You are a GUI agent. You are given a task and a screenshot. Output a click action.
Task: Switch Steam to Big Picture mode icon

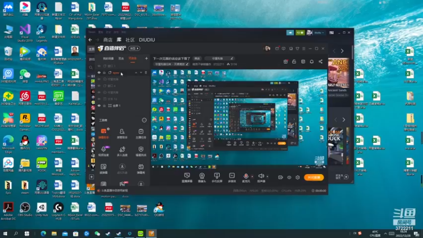coord(332,33)
